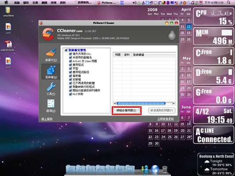
Task: Click the Keelung & North Coast weather widget
Action: click(216, 165)
